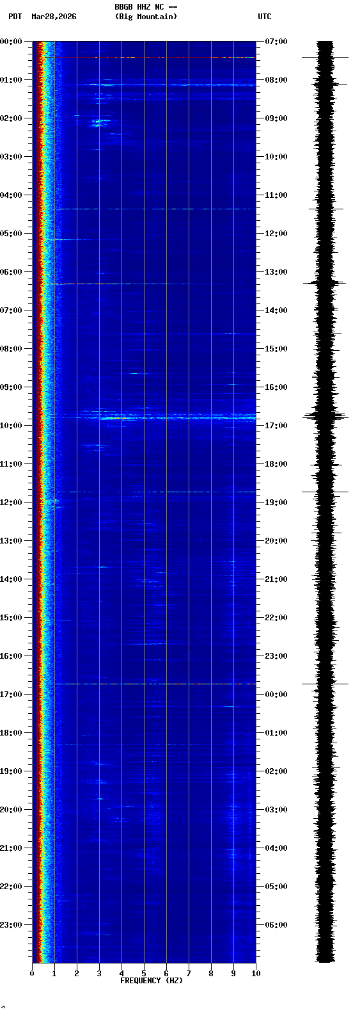Viewport: 353px width, 1014px height.
Task: Pick the '05:00' UTC axis time label
Action: point(276,887)
